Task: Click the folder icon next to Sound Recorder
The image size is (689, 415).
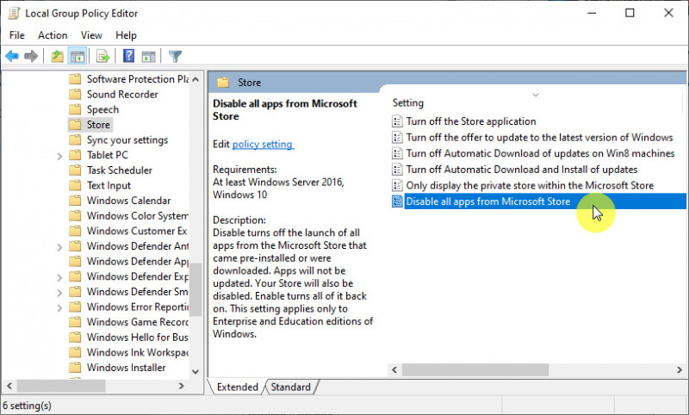Action: (76, 95)
